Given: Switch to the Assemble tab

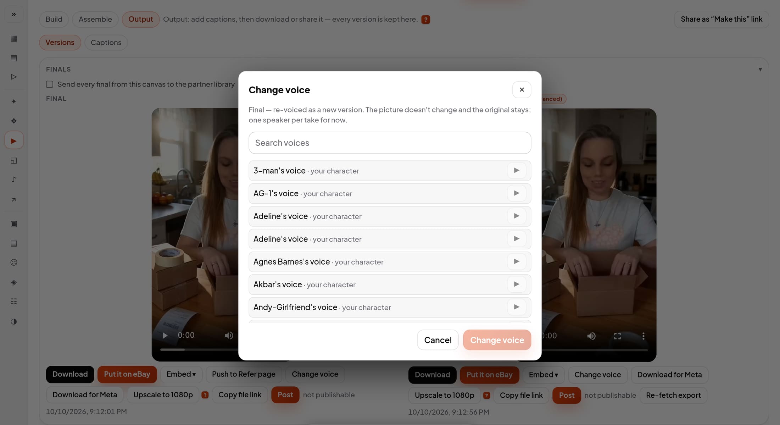Looking at the screenshot, I should coord(95,19).
